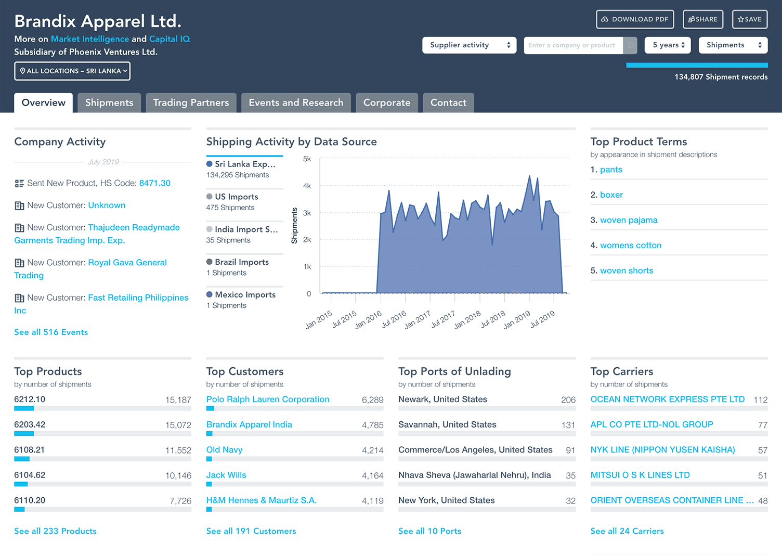
Task: Open H&M Hennes & Maurtiz S.A. link
Action: (262, 500)
